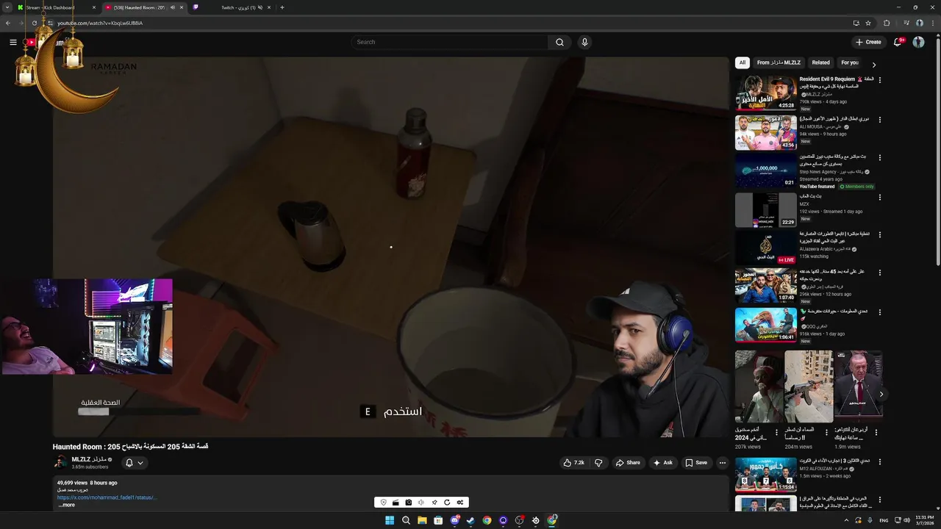
Task: Open options for Resident Evil 9 Requiem video
Action: [880, 80]
